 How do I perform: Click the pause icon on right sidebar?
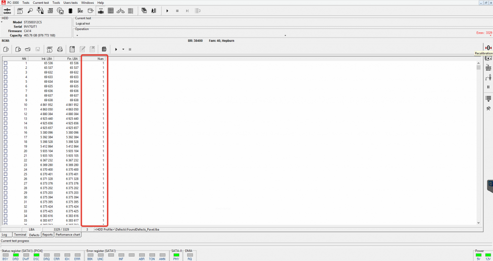click(488, 87)
